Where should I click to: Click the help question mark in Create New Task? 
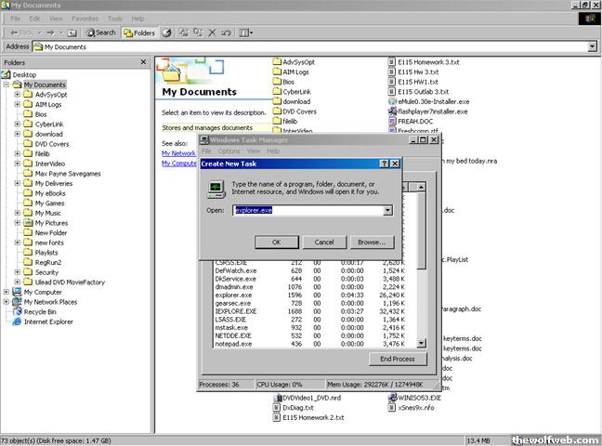click(x=383, y=164)
